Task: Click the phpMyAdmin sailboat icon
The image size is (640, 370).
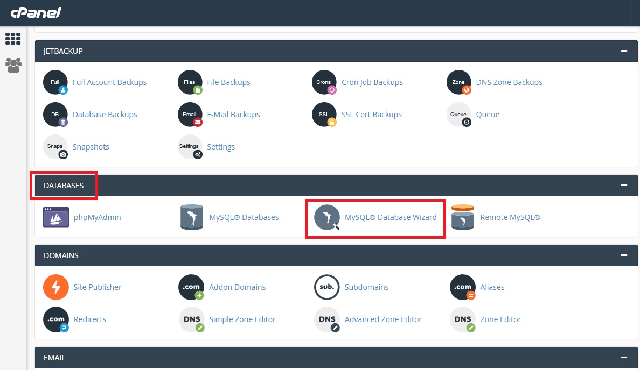Action: click(x=56, y=217)
